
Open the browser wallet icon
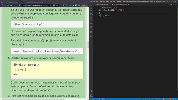pyautogui.click(x=79, y=5)
